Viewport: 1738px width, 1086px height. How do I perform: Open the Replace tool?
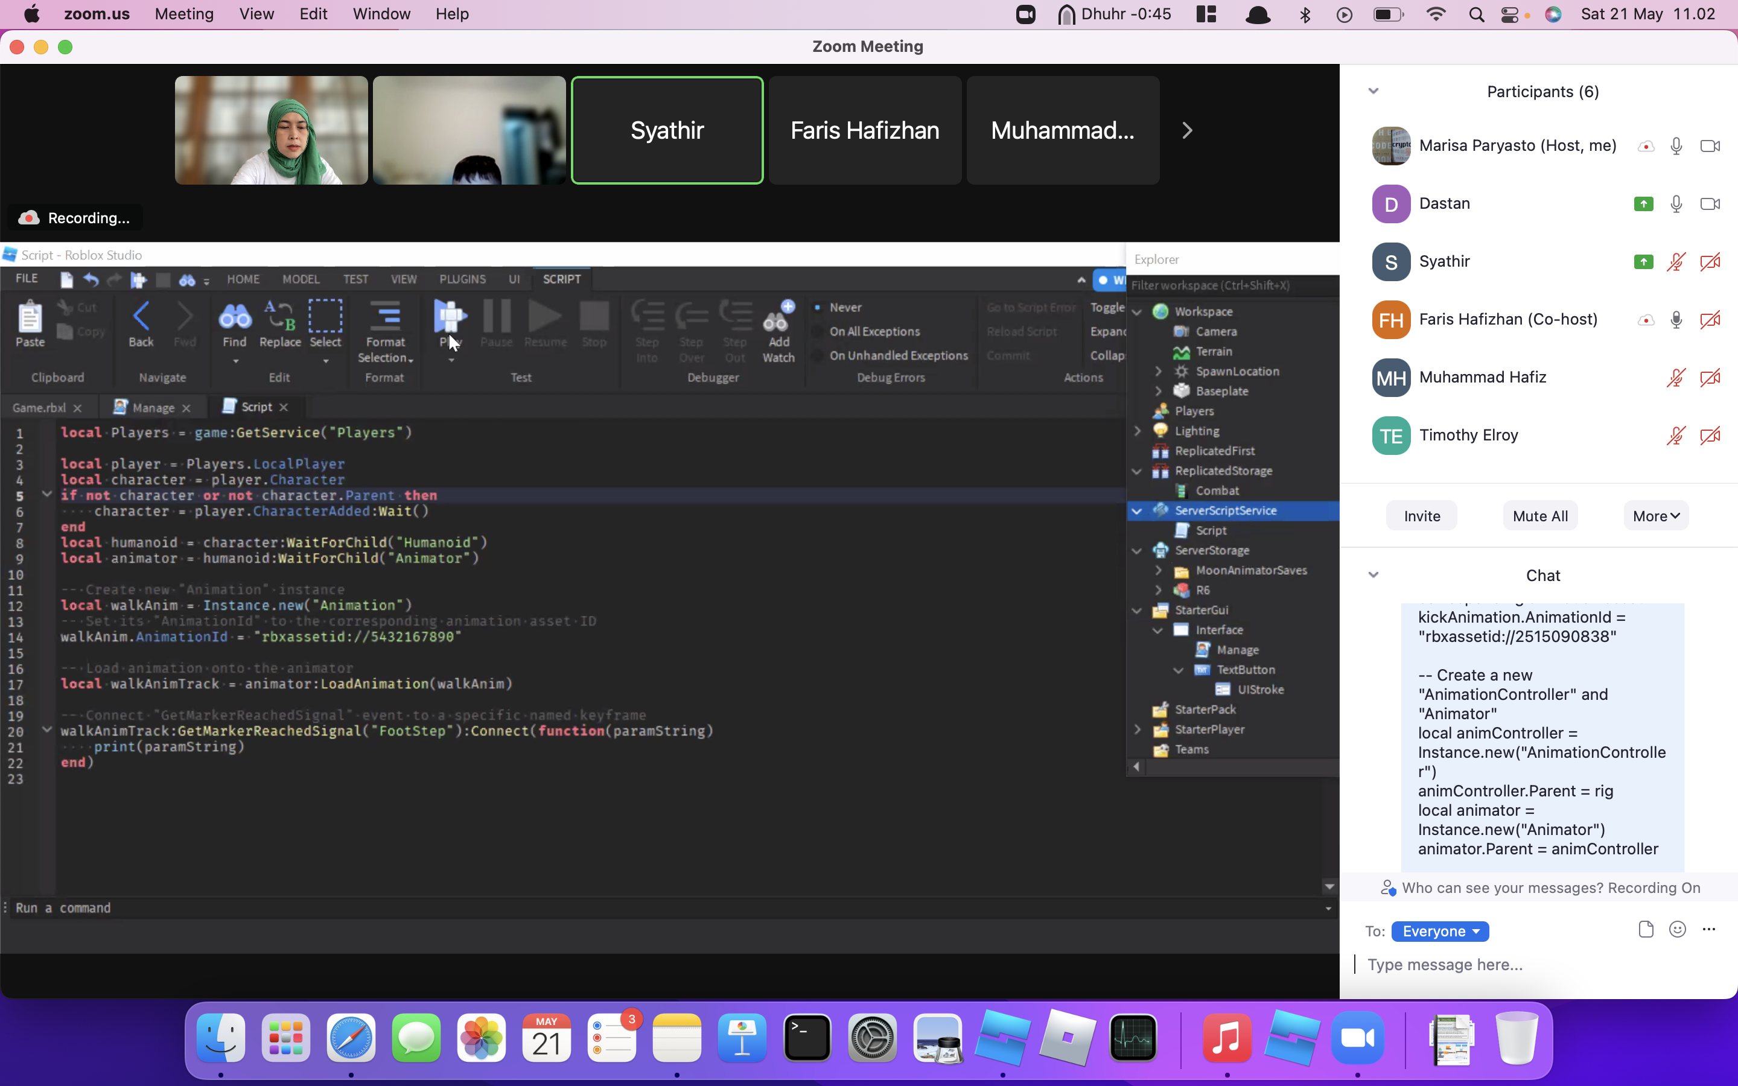[x=279, y=316]
